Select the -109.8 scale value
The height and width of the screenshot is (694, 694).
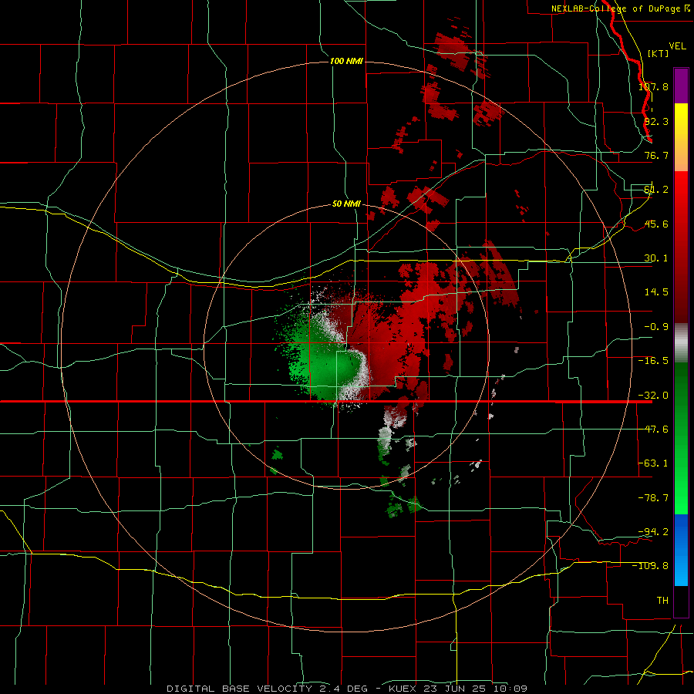[651, 566]
